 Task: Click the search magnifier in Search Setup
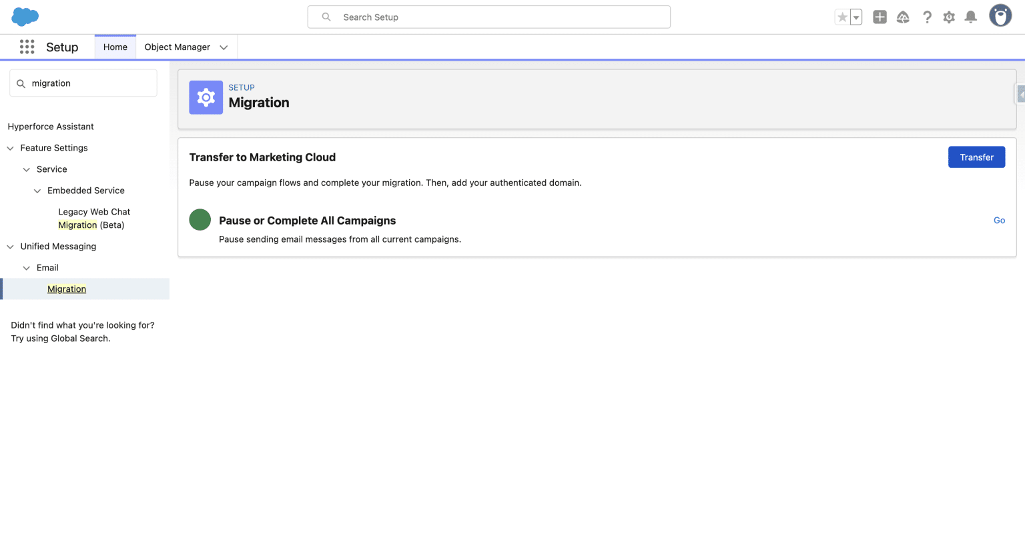pyautogui.click(x=326, y=17)
